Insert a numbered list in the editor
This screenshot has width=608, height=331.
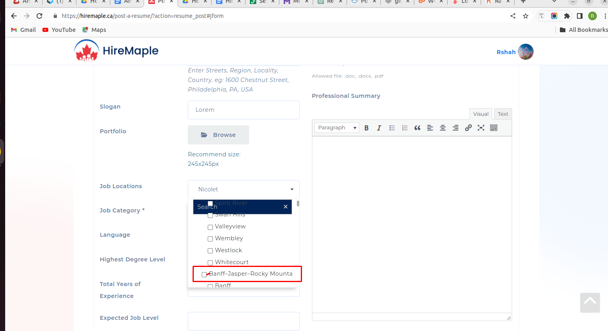(x=405, y=128)
